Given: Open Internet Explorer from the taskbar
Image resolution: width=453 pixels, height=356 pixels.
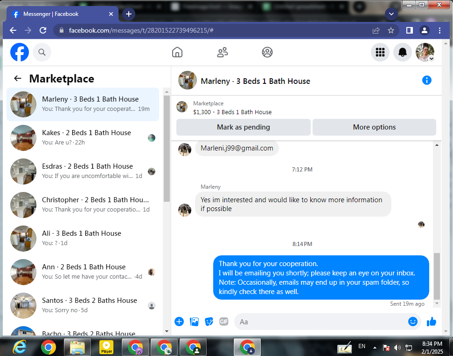Looking at the screenshot, I should [x=20, y=347].
